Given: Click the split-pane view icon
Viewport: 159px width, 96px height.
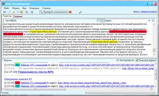Looking at the screenshot, I should tap(103, 21).
